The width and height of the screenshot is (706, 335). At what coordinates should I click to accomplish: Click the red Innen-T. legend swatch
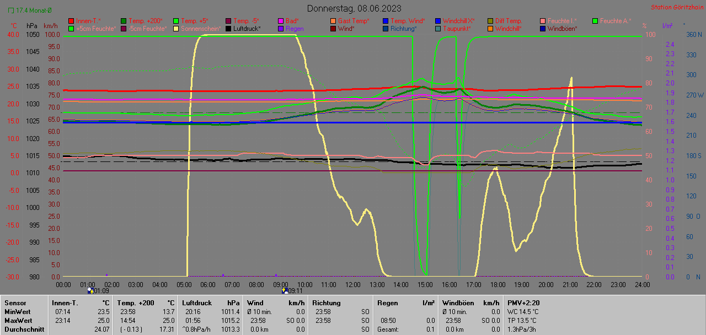[x=71, y=21]
